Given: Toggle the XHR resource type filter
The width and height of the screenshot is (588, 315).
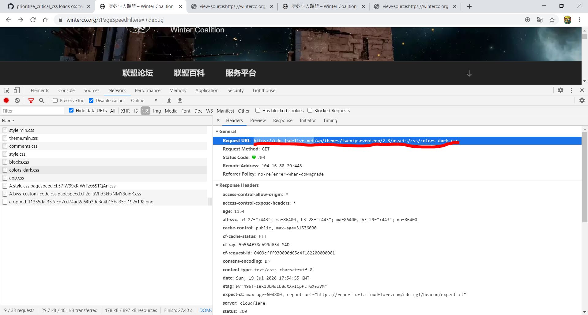Looking at the screenshot, I should tap(125, 111).
